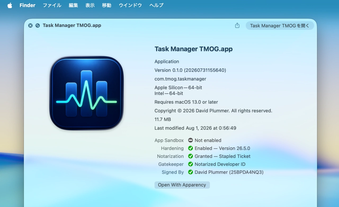Click Notarized Developer ID text
The width and height of the screenshot is (339, 207).
tap(220, 164)
